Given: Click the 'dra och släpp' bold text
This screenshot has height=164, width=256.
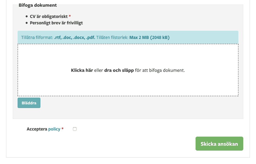Looking at the screenshot, I should click(x=119, y=70).
